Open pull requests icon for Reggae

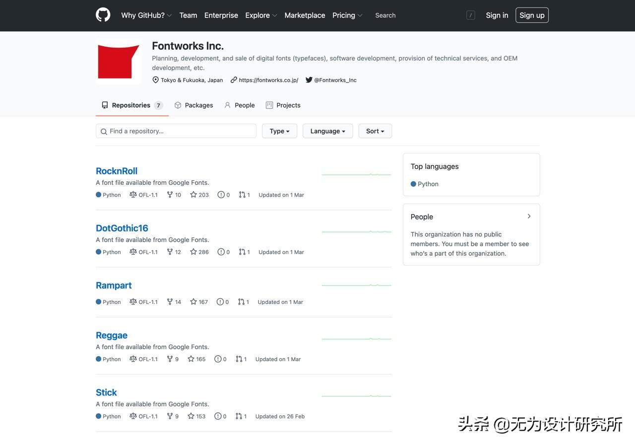(239, 359)
